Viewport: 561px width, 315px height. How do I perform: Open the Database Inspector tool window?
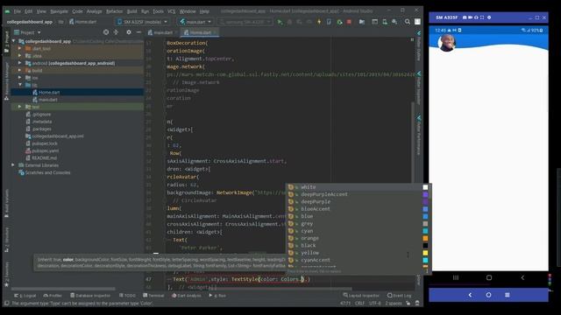pos(91,296)
